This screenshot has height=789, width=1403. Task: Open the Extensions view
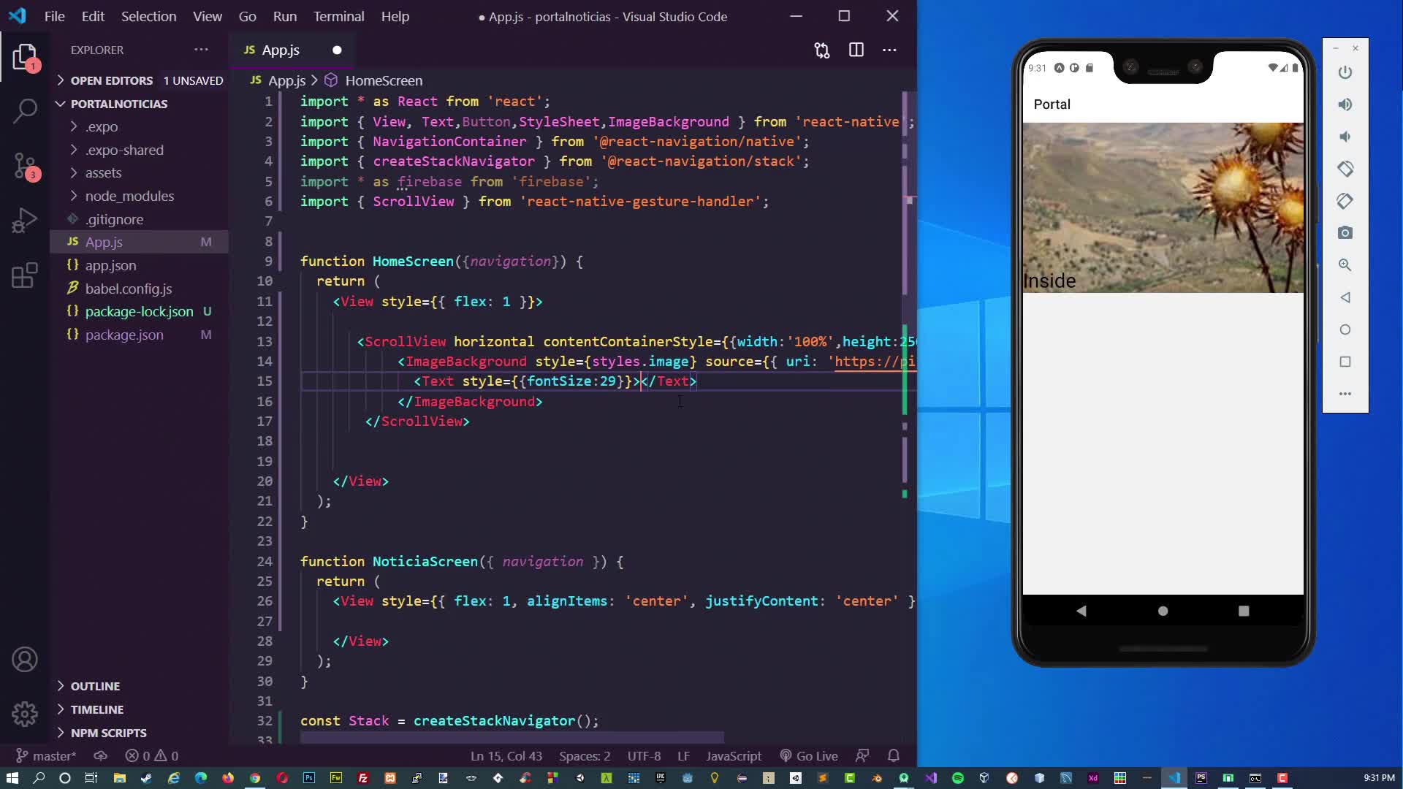click(25, 275)
